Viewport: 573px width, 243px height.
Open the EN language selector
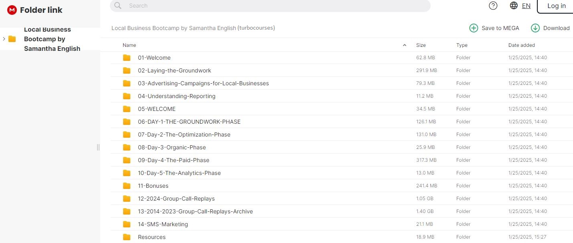coord(526,6)
